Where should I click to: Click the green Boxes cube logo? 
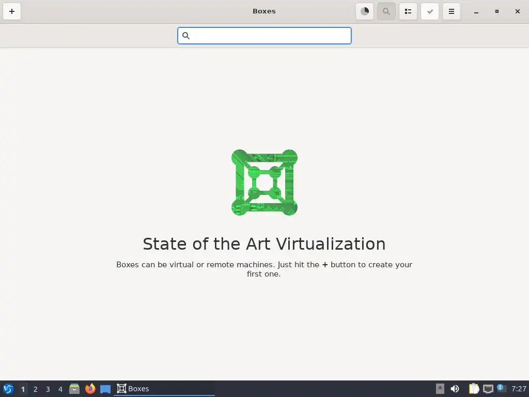(x=264, y=182)
